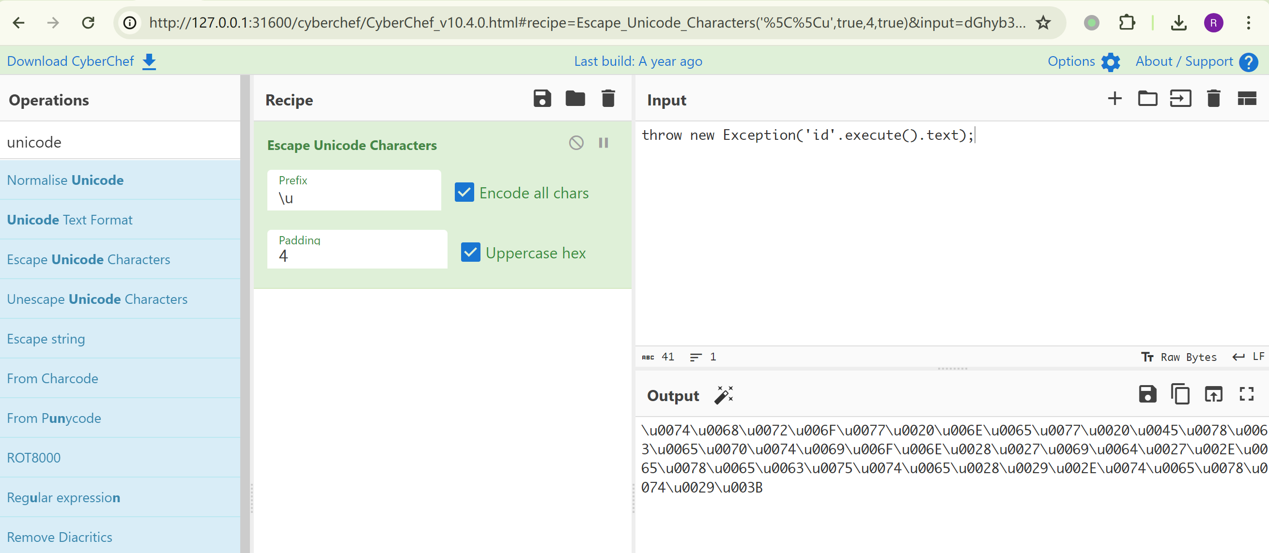The image size is (1269, 553).
Task: Set breakpoint with the pause icon
Action: click(603, 143)
